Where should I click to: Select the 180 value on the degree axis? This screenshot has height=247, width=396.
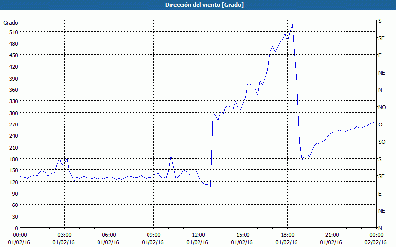(x=14, y=159)
